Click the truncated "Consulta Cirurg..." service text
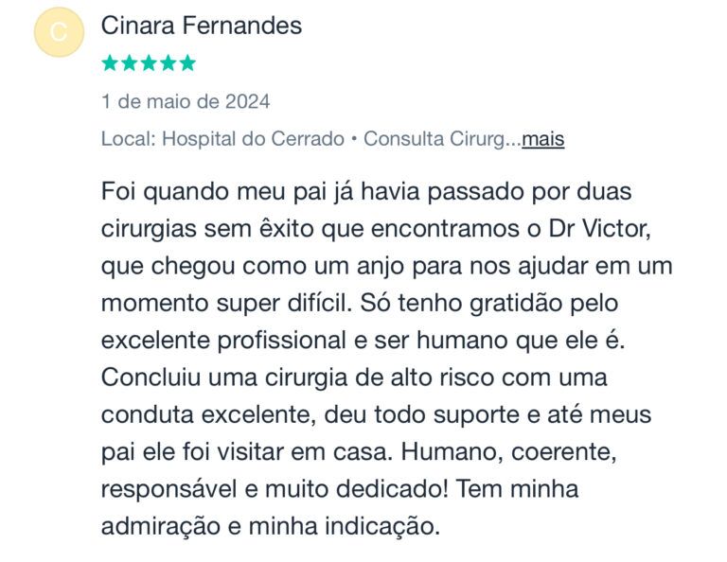This screenshot has height=562, width=727. (x=442, y=138)
